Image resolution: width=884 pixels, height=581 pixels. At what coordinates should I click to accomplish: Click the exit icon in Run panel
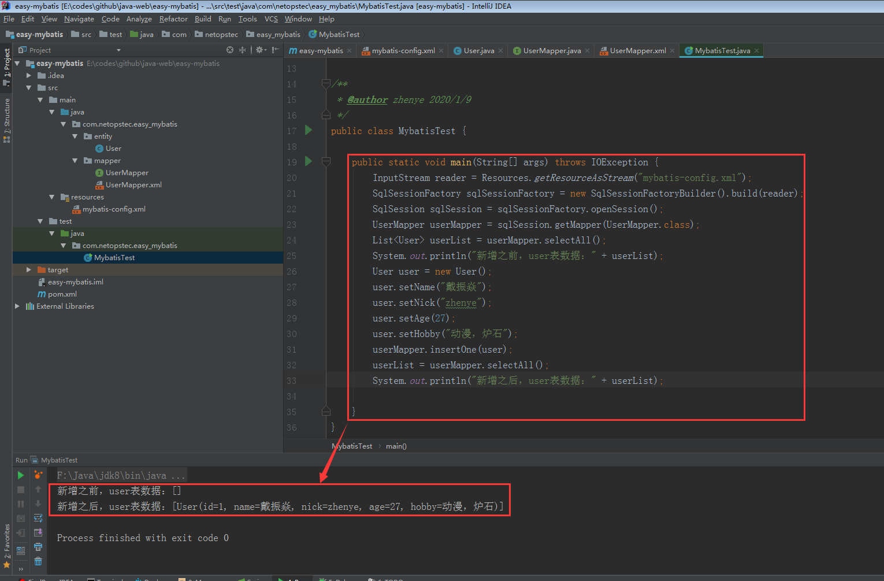click(x=21, y=533)
